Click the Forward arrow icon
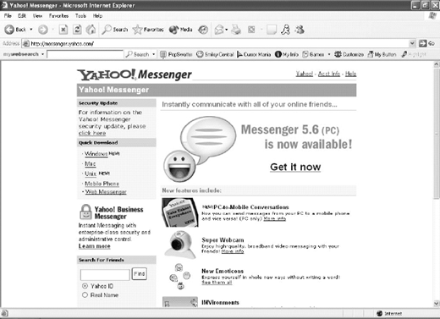The height and width of the screenshot is (319, 440). pyautogui.click(x=43, y=30)
